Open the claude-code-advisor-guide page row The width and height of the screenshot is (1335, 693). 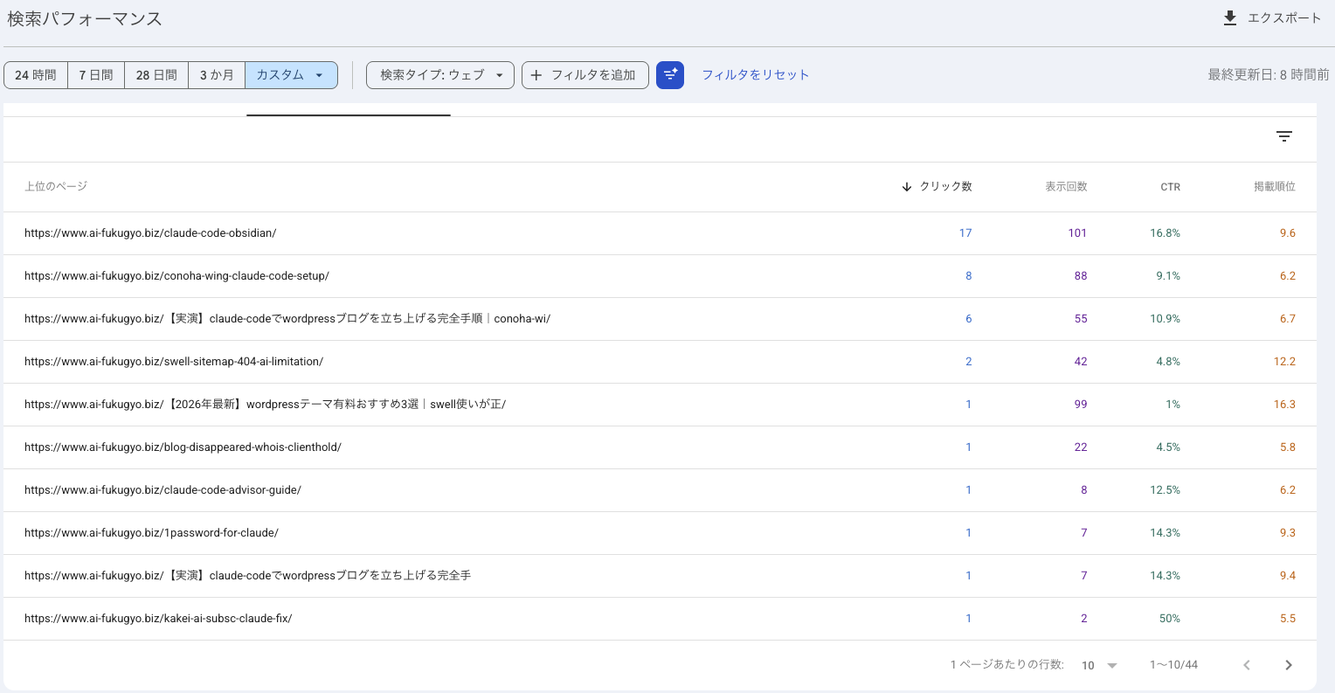click(660, 490)
